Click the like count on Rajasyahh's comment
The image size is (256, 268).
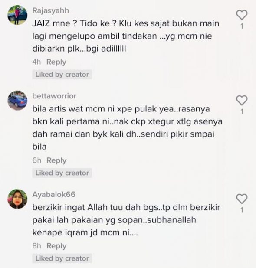242,26
